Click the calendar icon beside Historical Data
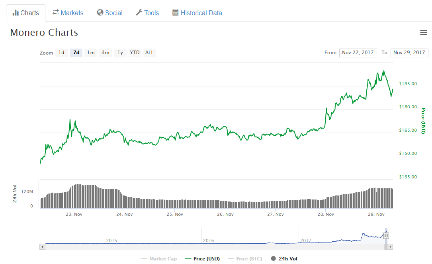Viewport: 432px width, 264px height. click(x=176, y=12)
